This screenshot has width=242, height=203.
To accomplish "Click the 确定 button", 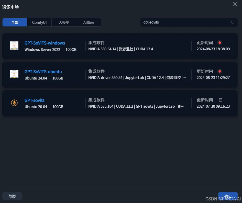I will pyautogui.click(x=228, y=196).
